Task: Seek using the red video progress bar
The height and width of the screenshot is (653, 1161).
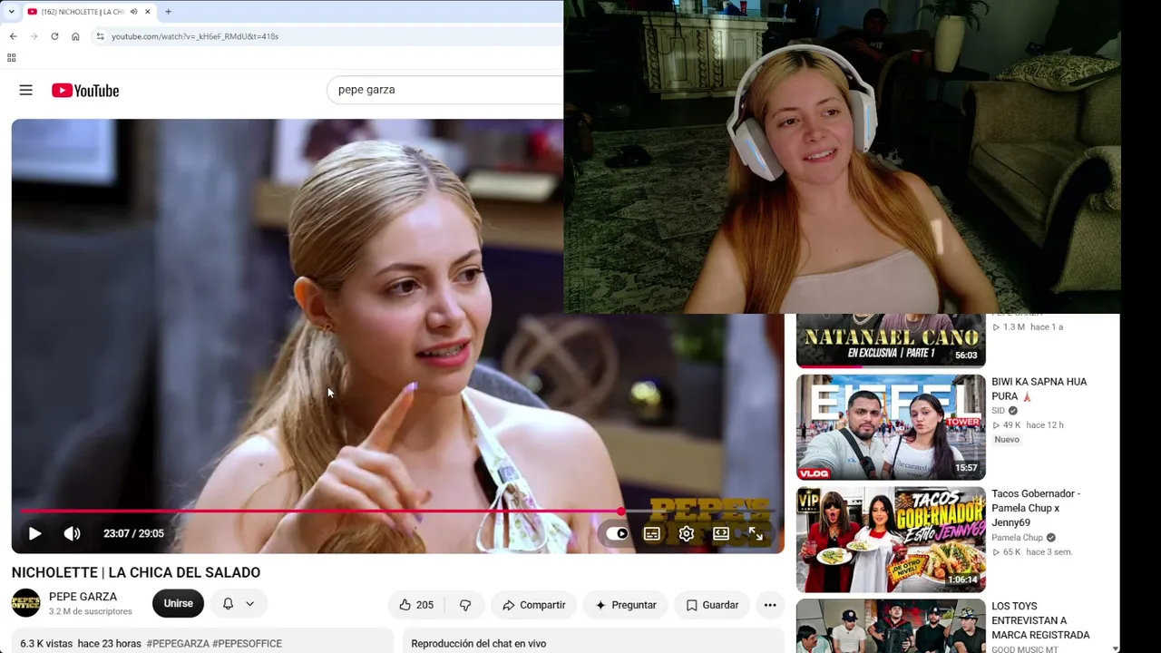Action: 397,512
